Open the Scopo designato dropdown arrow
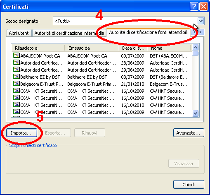Image resolution: width=210 pixels, height=195 pixels. (201, 21)
